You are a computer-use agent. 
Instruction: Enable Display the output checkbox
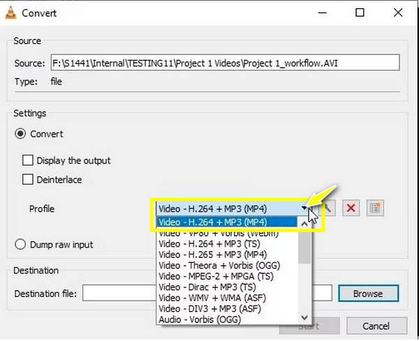pyautogui.click(x=28, y=160)
